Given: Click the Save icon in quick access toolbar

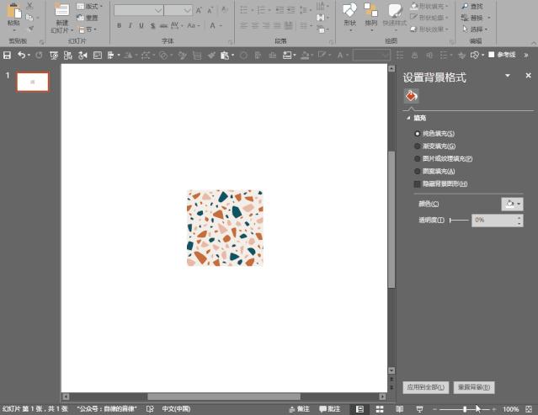Looking at the screenshot, I should pyautogui.click(x=7, y=56).
